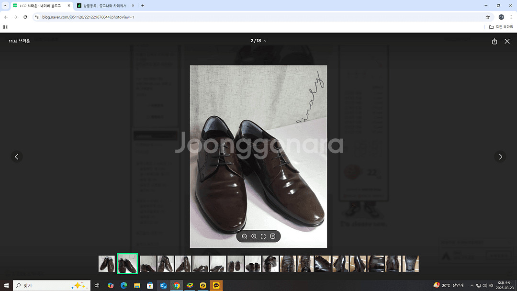Go forward in the browser
Viewport: 517px width, 291px height.
pos(15,17)
